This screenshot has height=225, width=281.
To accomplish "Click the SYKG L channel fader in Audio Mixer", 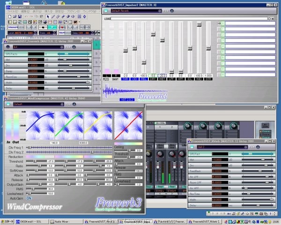I will [158, 165].
